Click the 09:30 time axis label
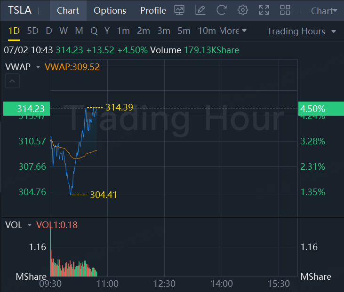This screenshot has width=344, height=292. (50, 284)
